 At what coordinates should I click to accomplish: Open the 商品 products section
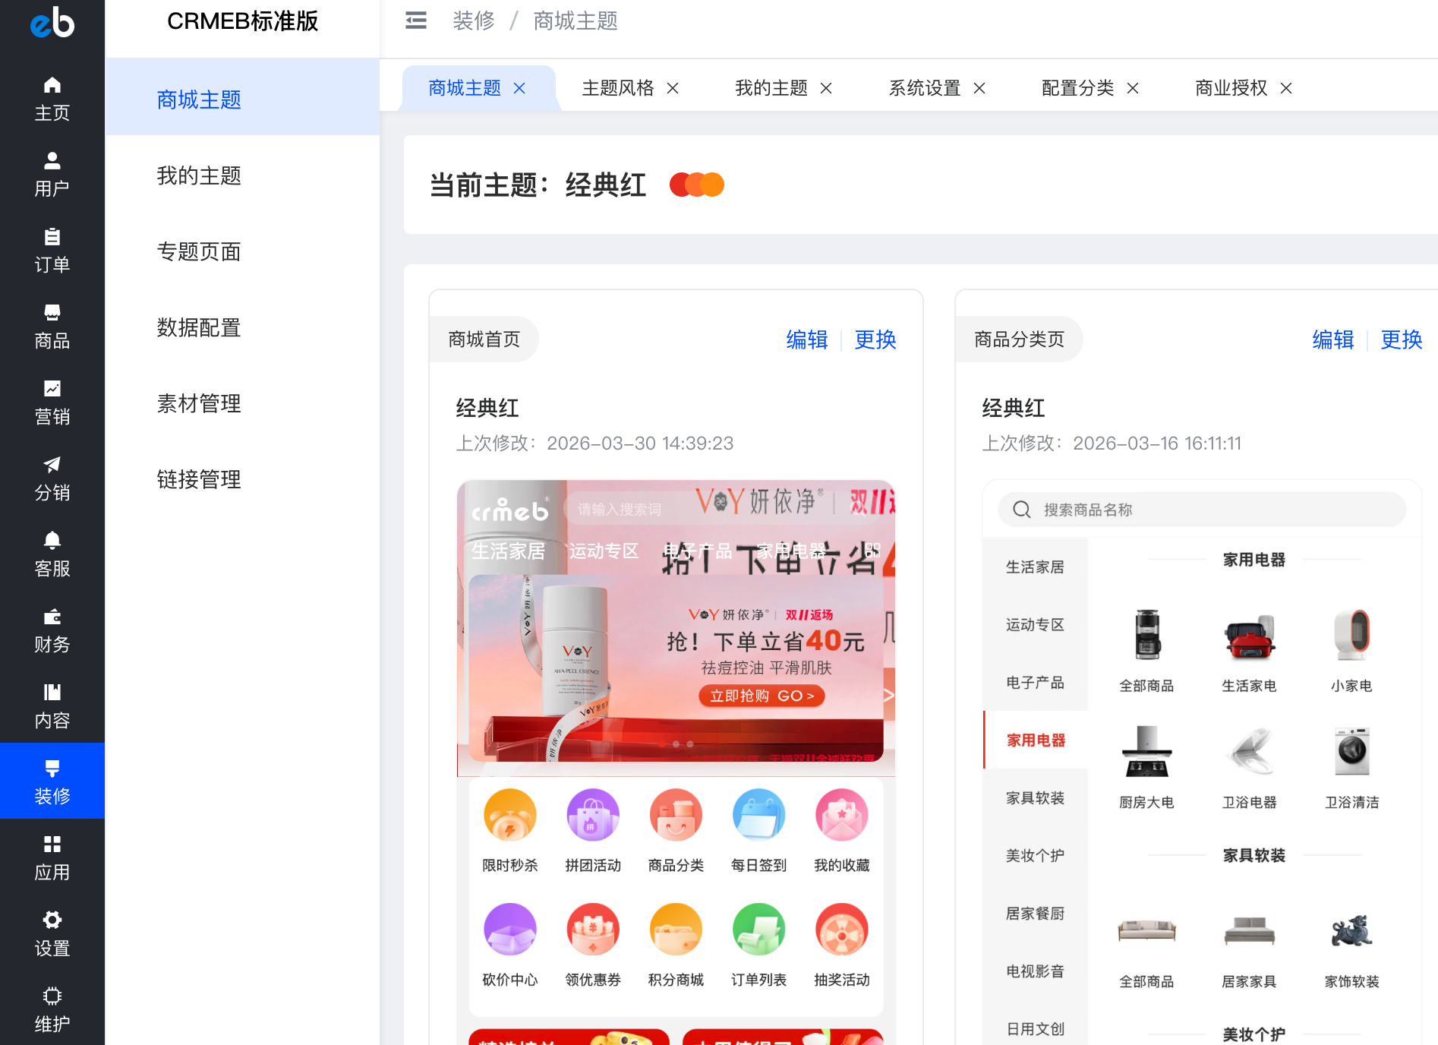click(52, 327)
